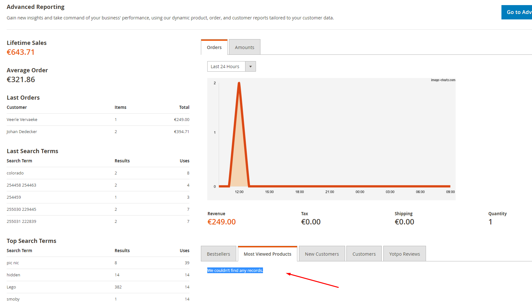This screenshot has height=305, width=532.
Task: Open the Last 24 Hours period dropdown
Action: point(226,67)
